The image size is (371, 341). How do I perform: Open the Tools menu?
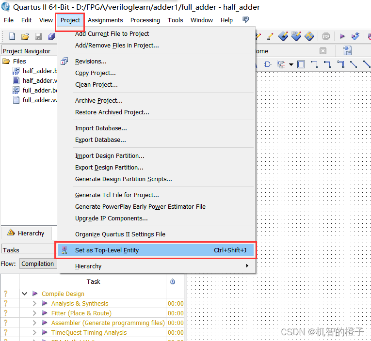176,20
